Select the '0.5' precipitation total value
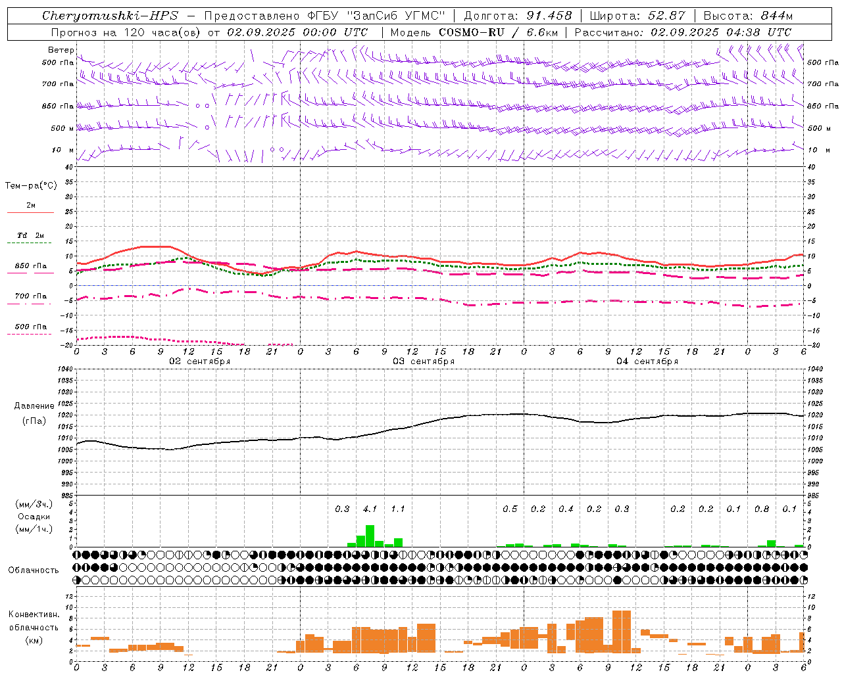 click(x=510, y=509)
